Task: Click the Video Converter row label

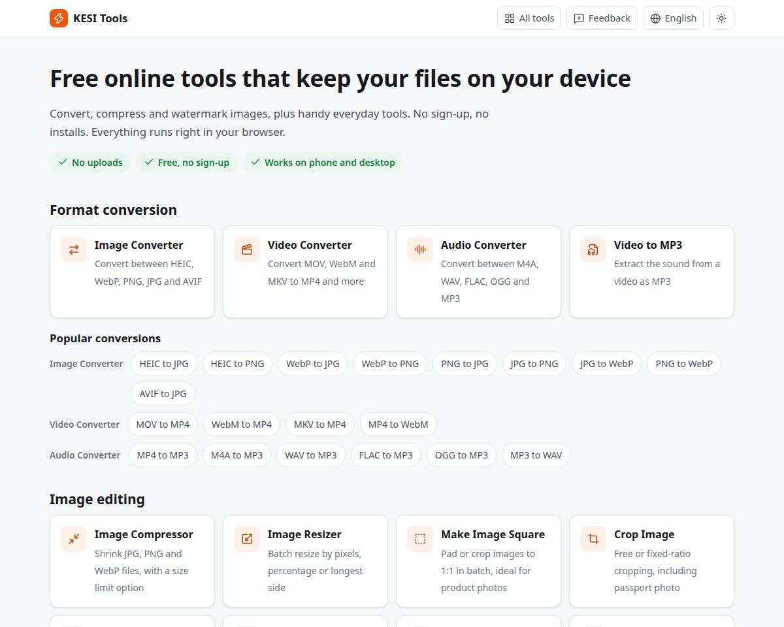Action: pyautogui.click(x=85, y=425)
